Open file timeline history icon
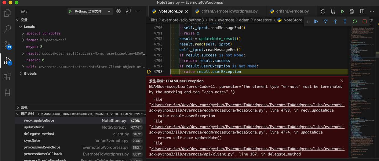The image size is (379, 161). tap(323, 11)
